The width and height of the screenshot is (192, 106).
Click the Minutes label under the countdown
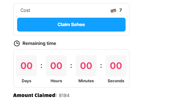[x=86, y=81]
